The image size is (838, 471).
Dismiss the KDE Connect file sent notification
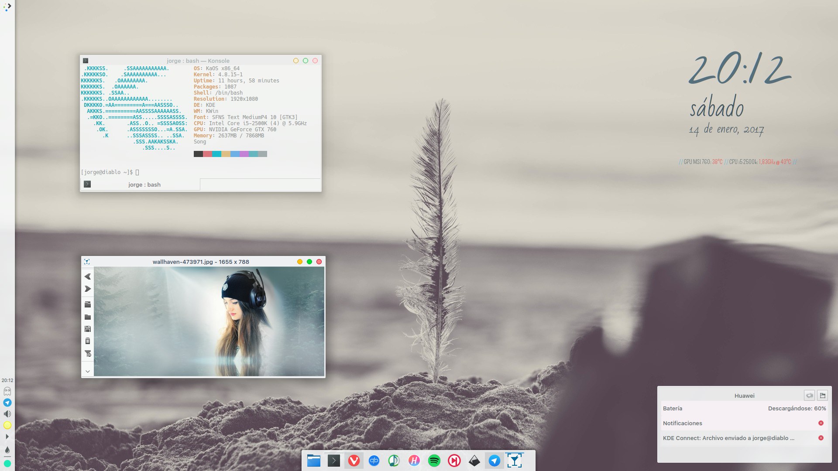tap(821, 438)
